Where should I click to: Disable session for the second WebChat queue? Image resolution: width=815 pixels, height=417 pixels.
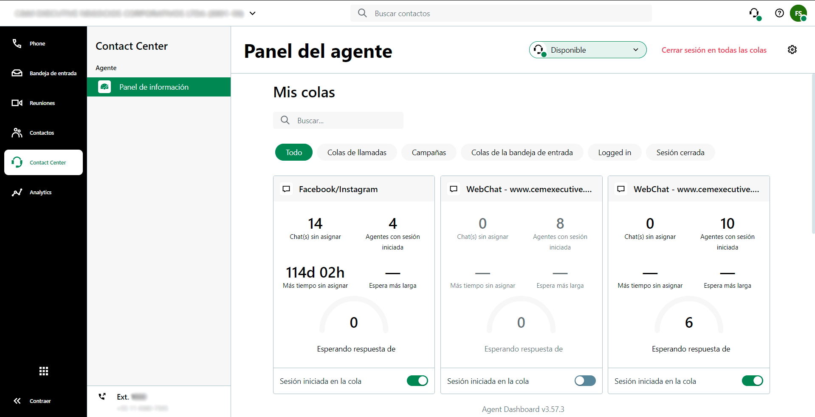(752, 380)
